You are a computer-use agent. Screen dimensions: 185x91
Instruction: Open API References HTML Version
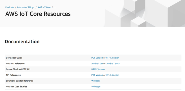pyautogui.click(x=112, y=75)
